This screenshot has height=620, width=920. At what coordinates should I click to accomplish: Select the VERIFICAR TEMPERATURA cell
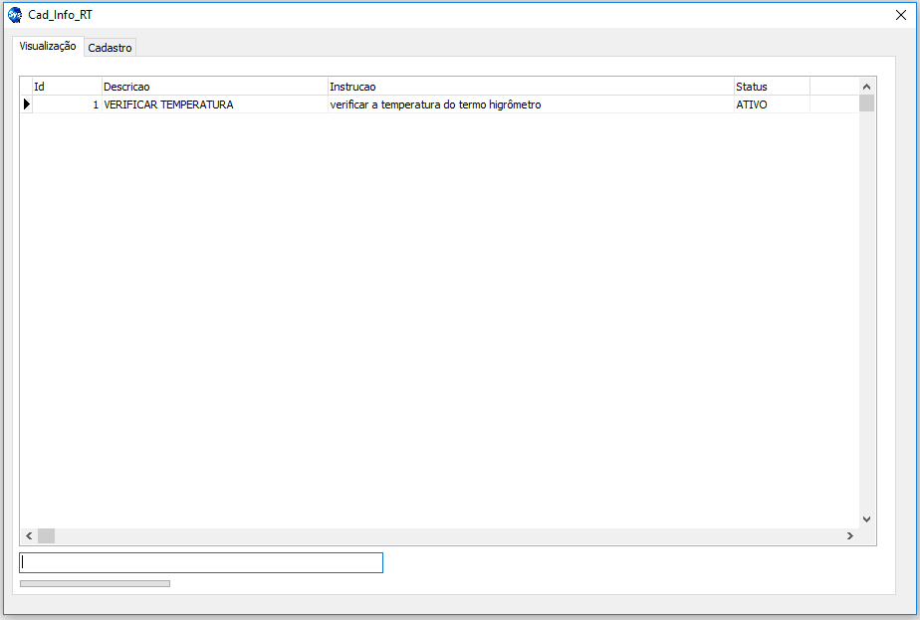214,104
